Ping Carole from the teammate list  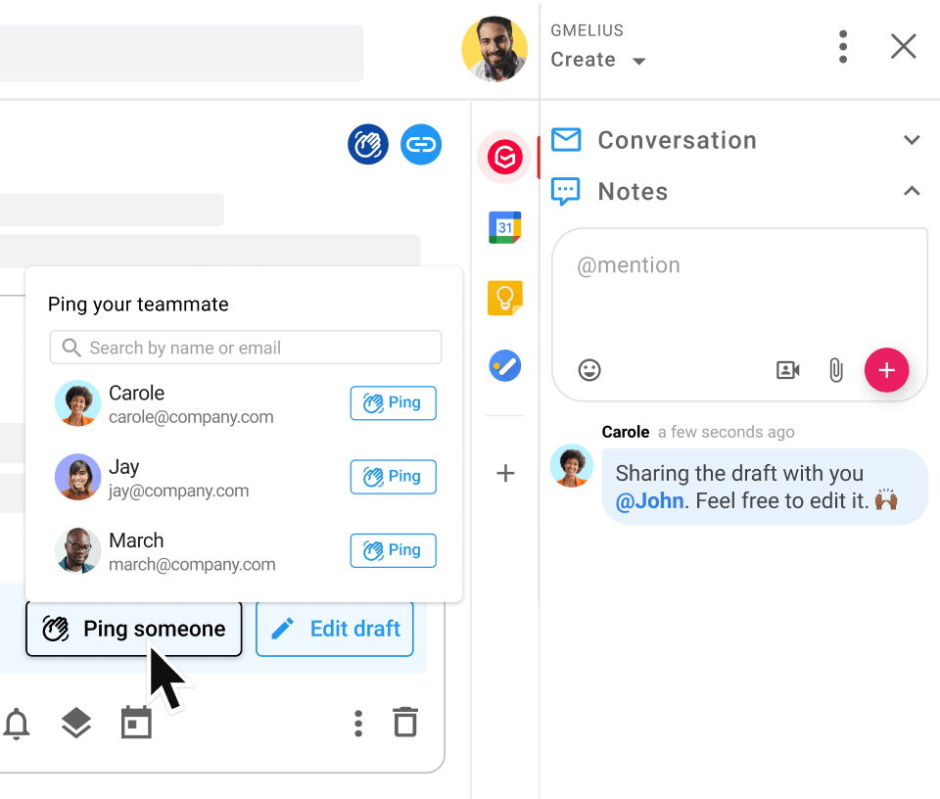tap(393, 402)
